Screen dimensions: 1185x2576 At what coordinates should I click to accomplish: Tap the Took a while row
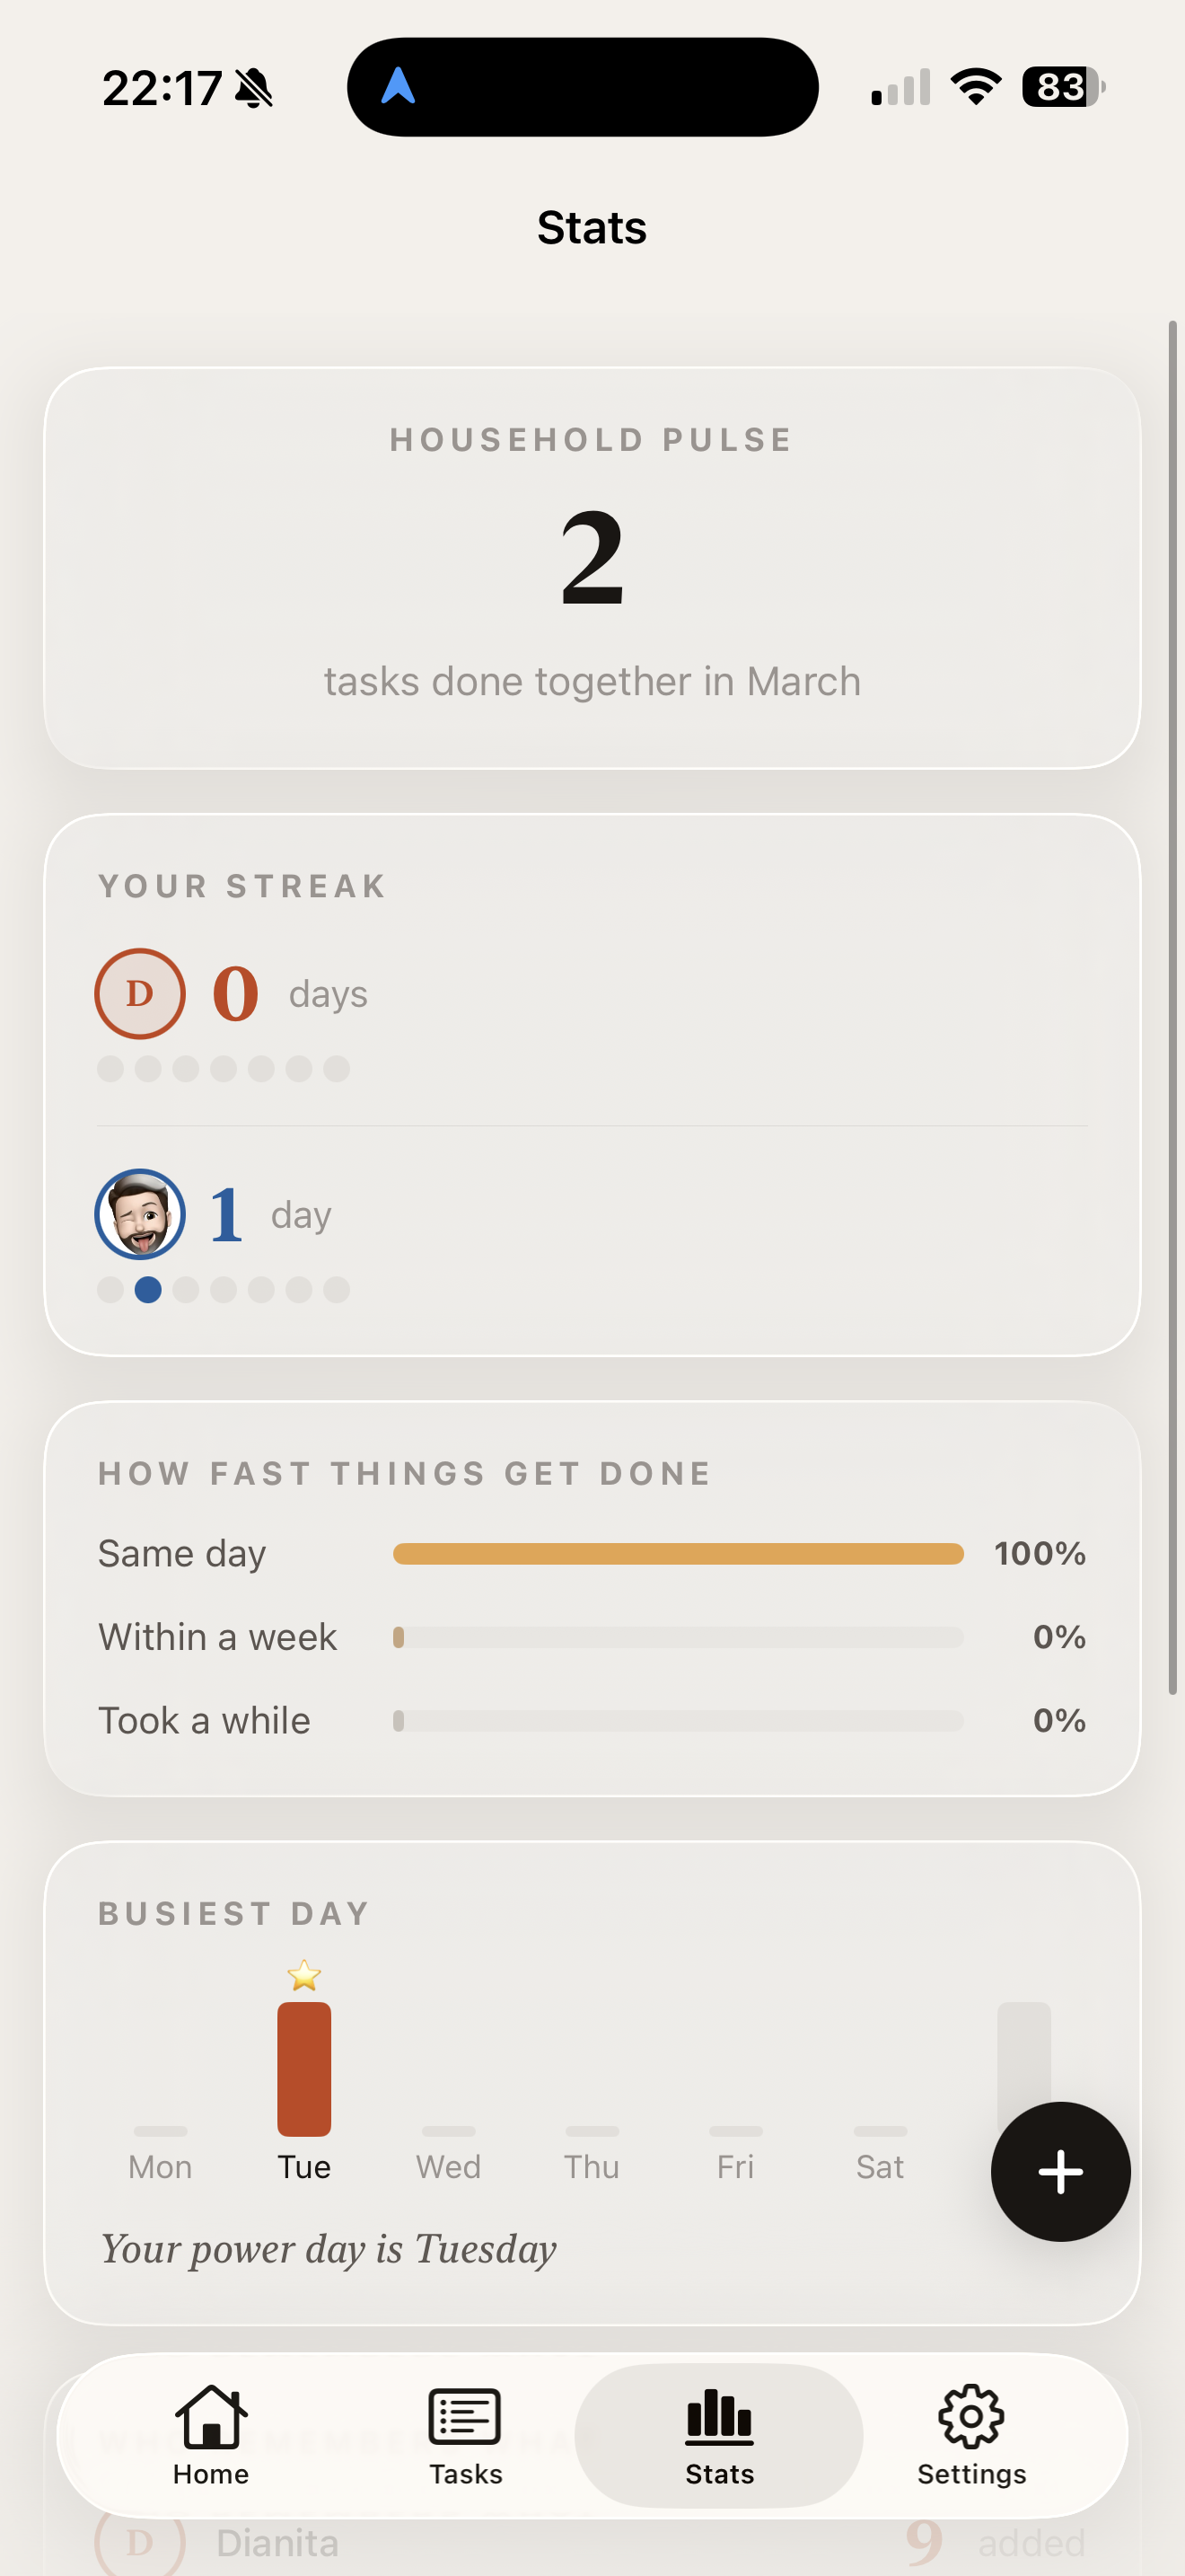pos(592,1720)
